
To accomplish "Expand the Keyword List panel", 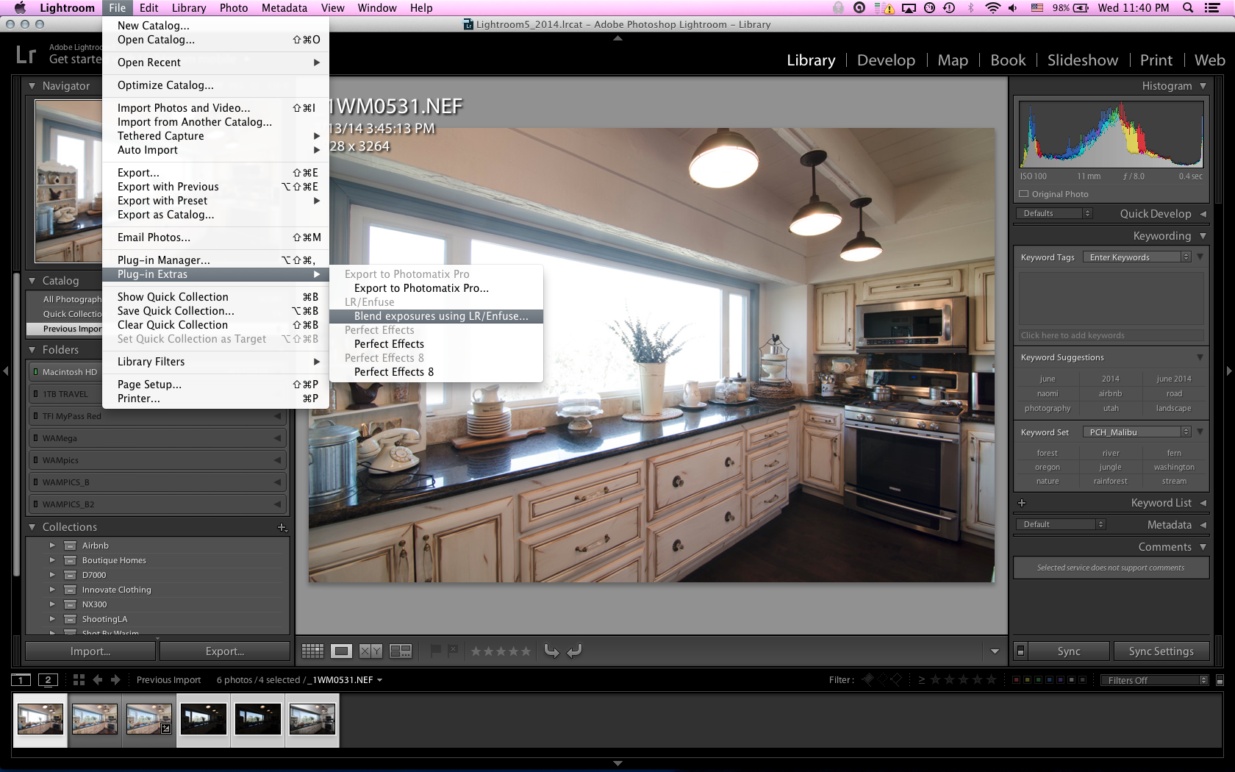I will coord(1203,503).
